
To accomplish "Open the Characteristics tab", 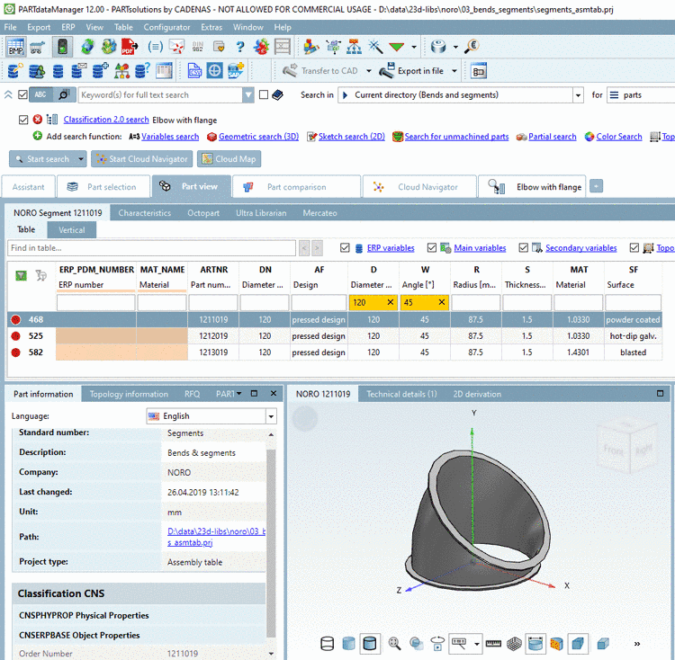I will (145, 213).
